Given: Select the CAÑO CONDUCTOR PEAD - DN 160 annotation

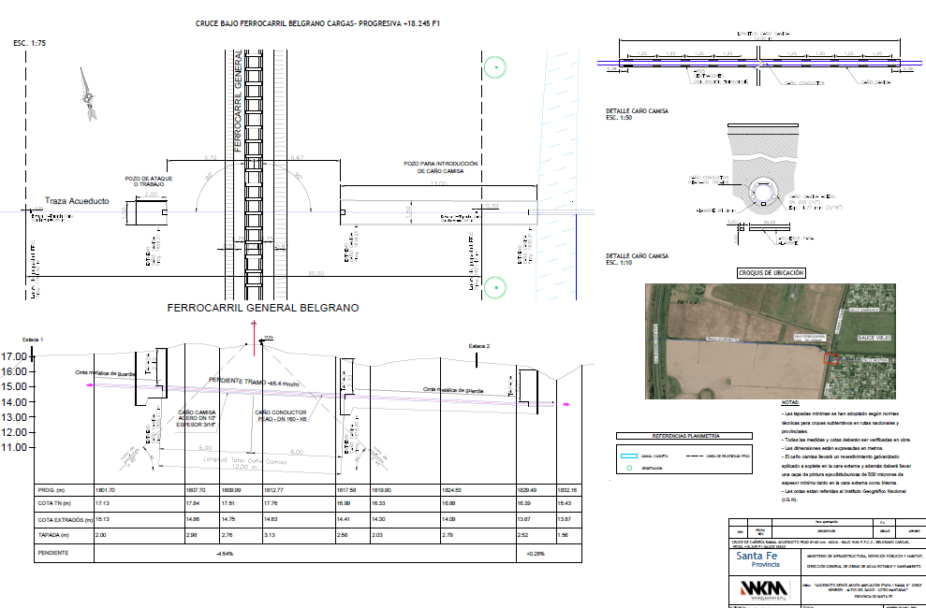Looking at the screenshot, I should 281,415.
